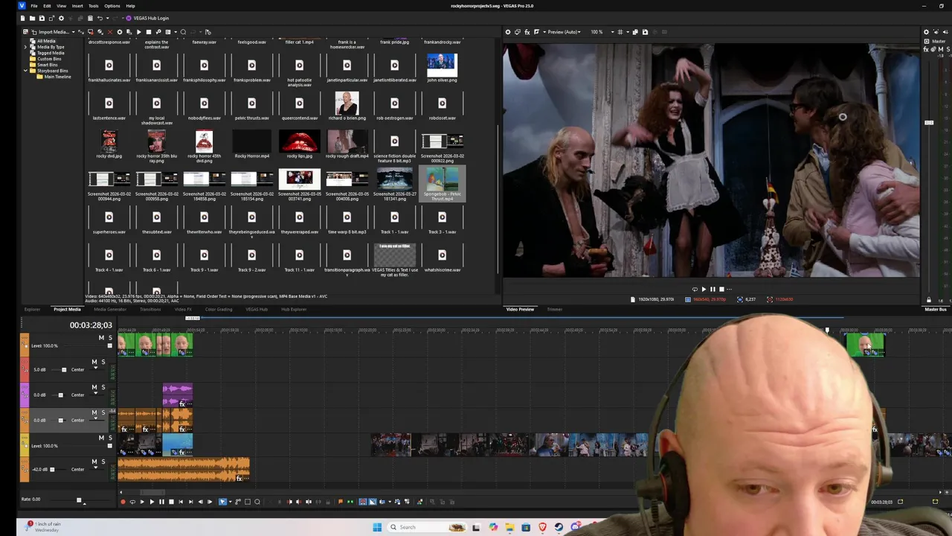Select the Main Timeline bin
Viewport: 952px width, 536px height.
(57, 77)
